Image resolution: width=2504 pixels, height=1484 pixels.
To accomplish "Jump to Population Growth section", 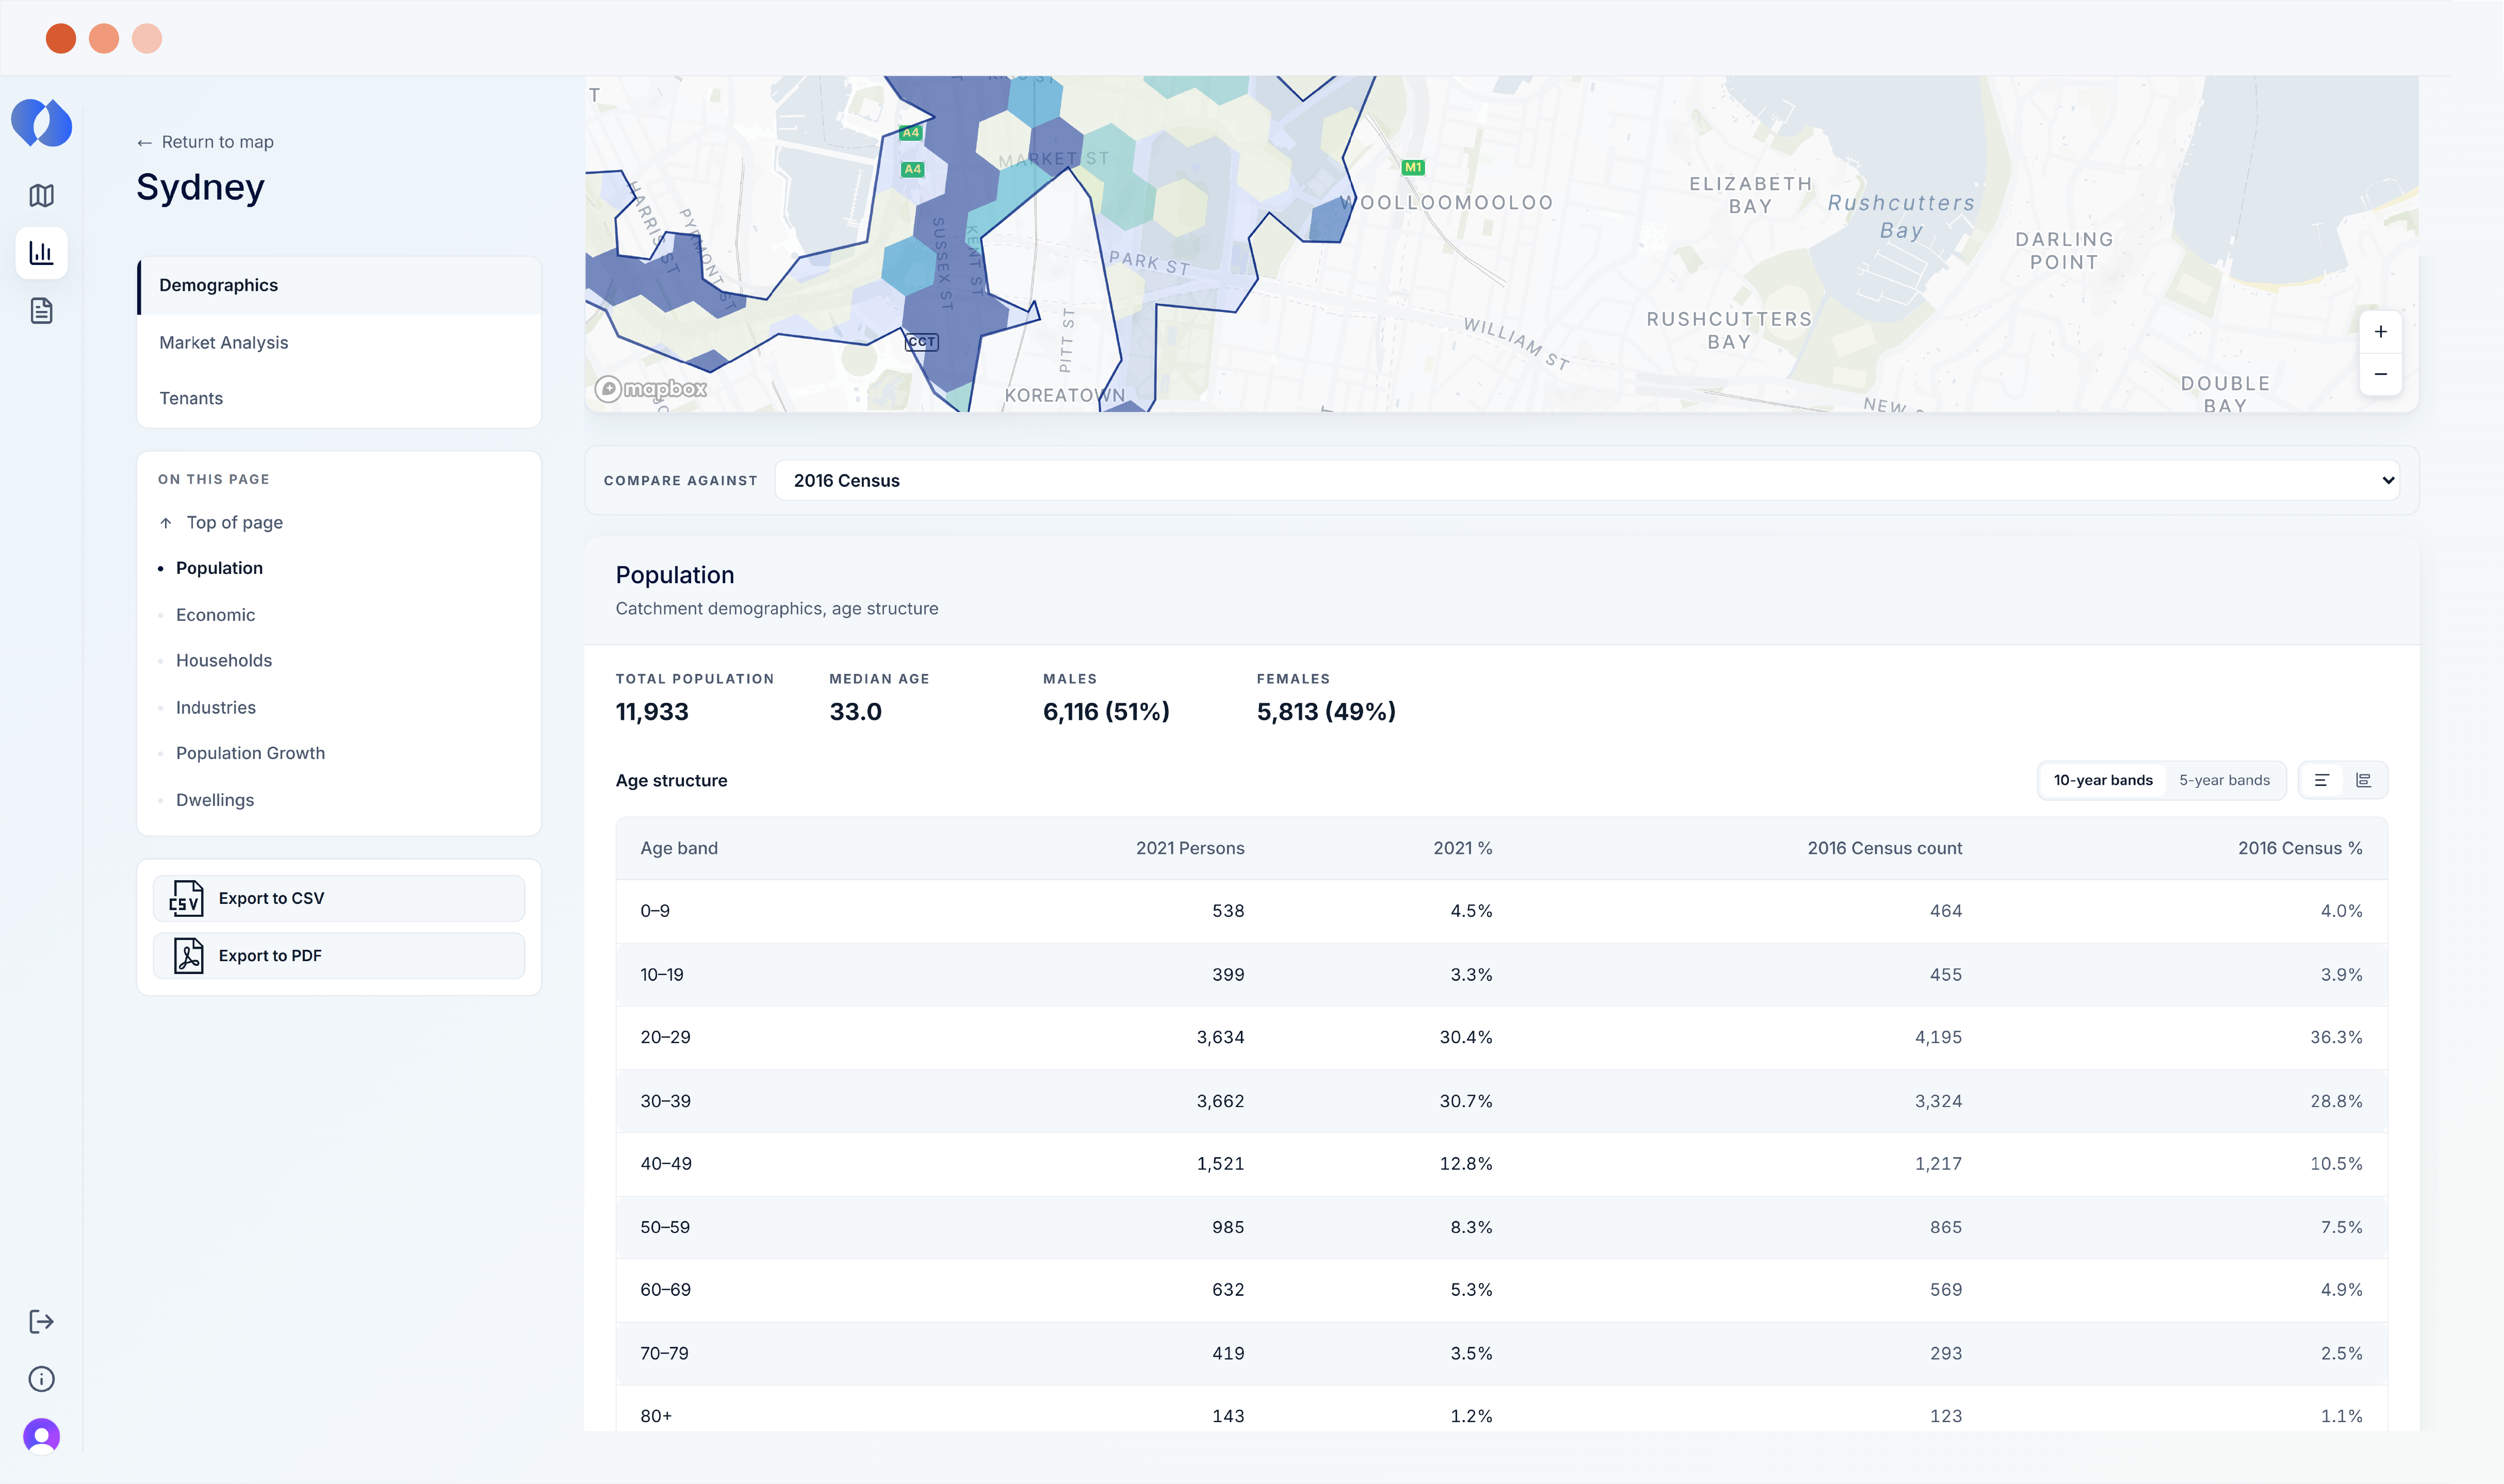I will coord(250,753).
